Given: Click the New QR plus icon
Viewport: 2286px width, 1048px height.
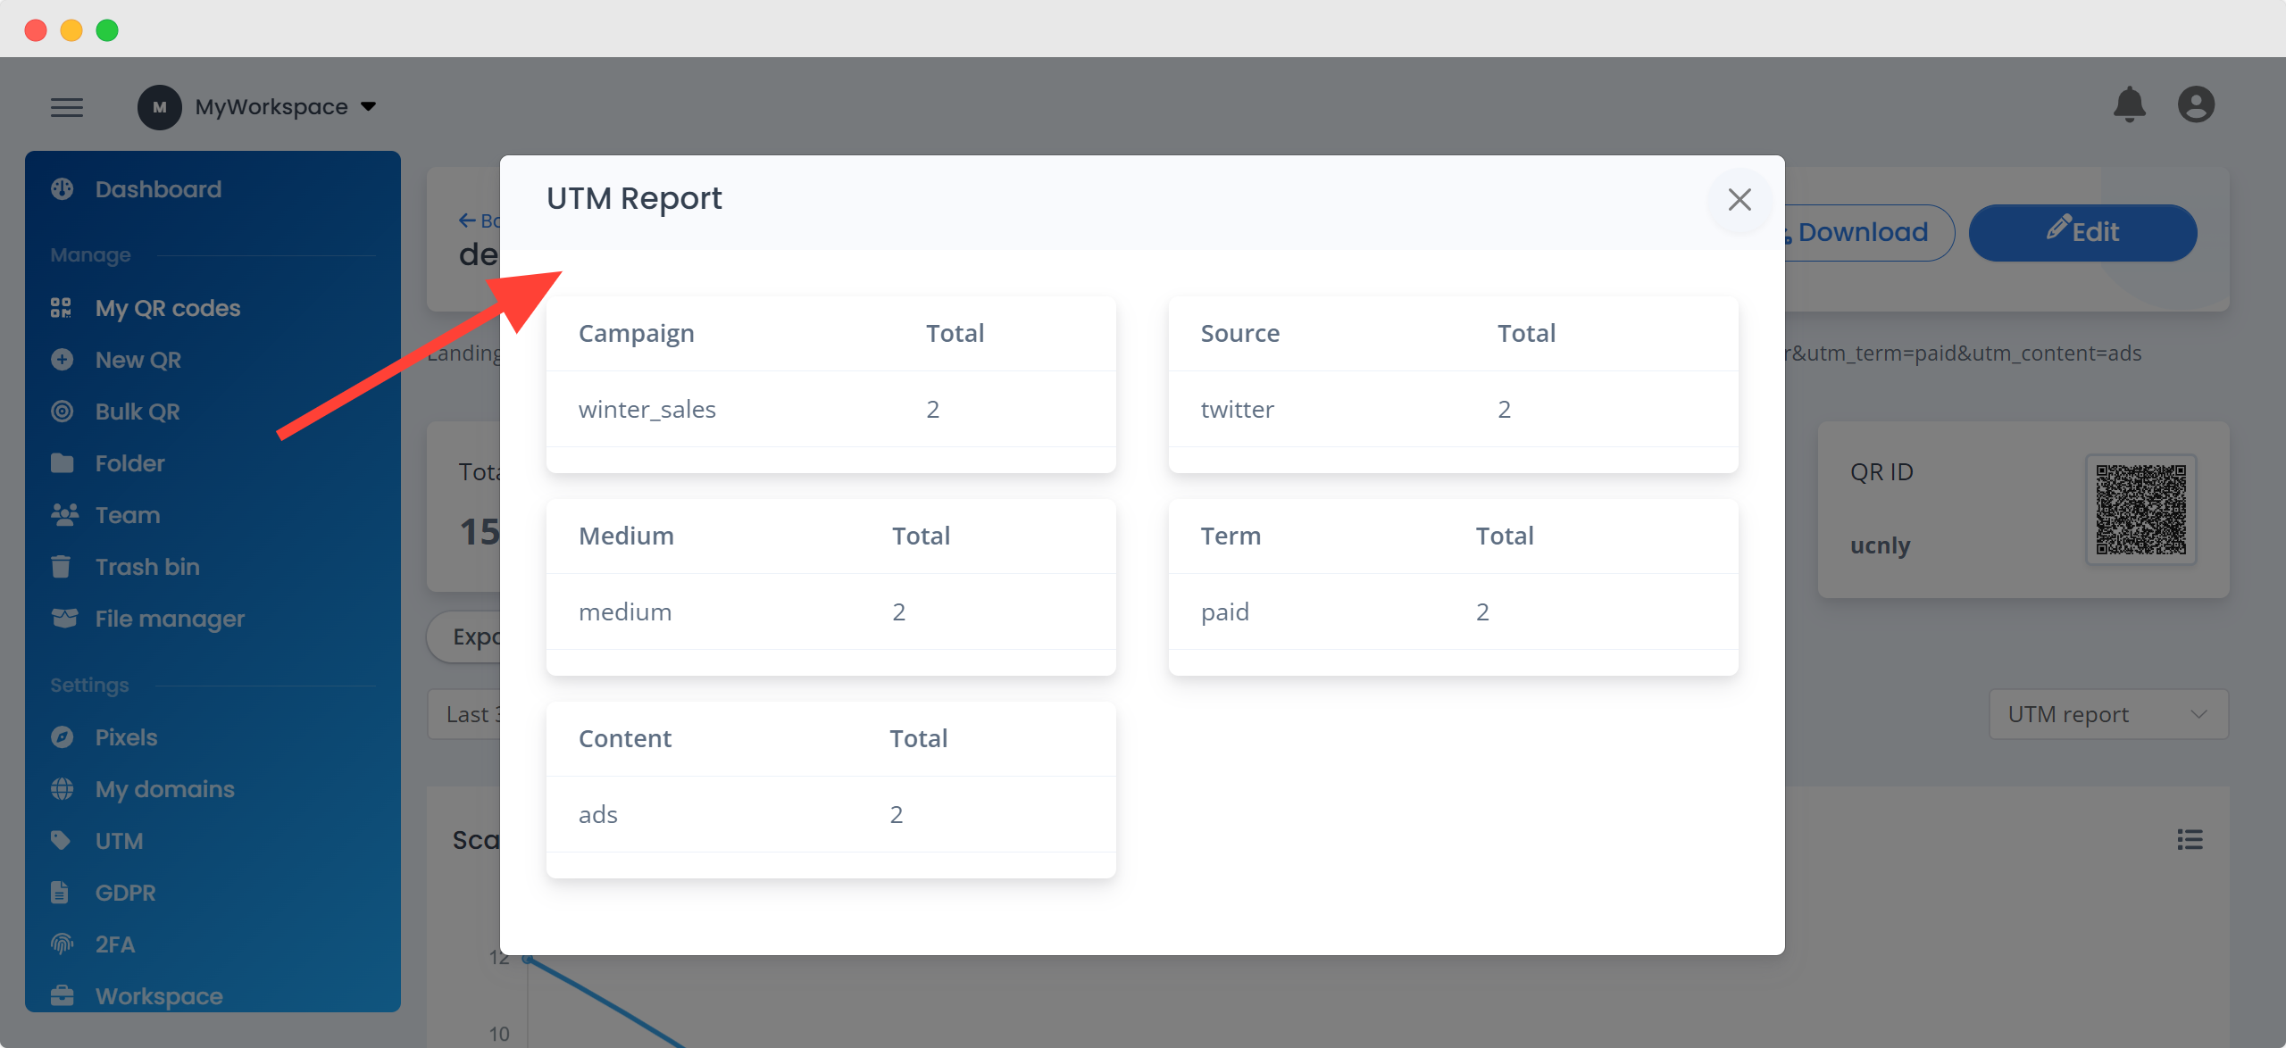Looking at the screenshot, I should pyautogui.click(x=62, y=359).
